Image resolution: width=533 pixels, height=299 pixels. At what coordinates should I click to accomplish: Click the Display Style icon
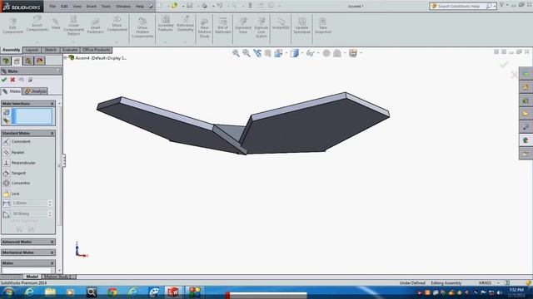point(294,53)
